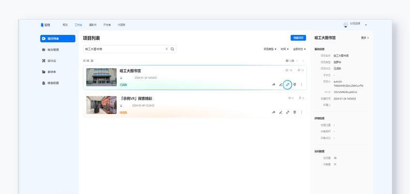Click the location pin icon for 示例VR project
This screenshot has width=410, height=194.
(295, 112)
